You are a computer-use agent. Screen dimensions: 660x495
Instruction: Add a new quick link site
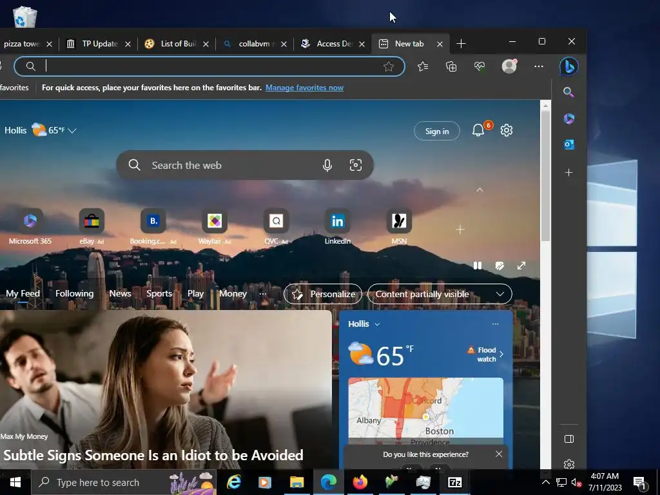[460, 229]
